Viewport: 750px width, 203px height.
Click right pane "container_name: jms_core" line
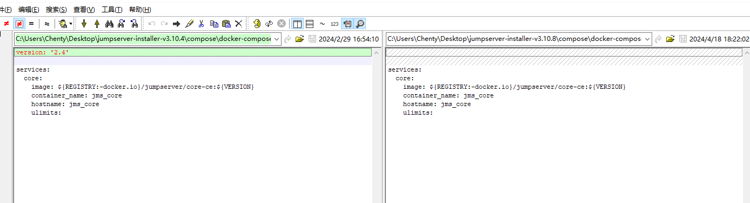(x=448, y=95)
